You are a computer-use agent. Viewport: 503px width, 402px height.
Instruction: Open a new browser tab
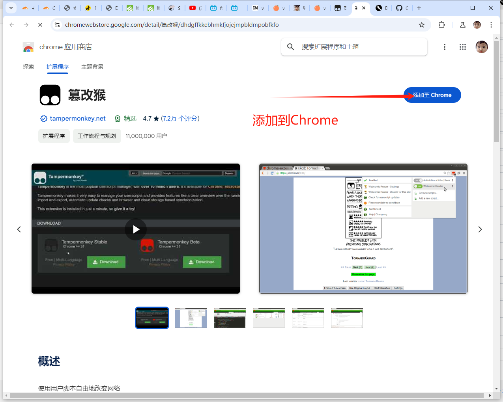pos(419,8)
